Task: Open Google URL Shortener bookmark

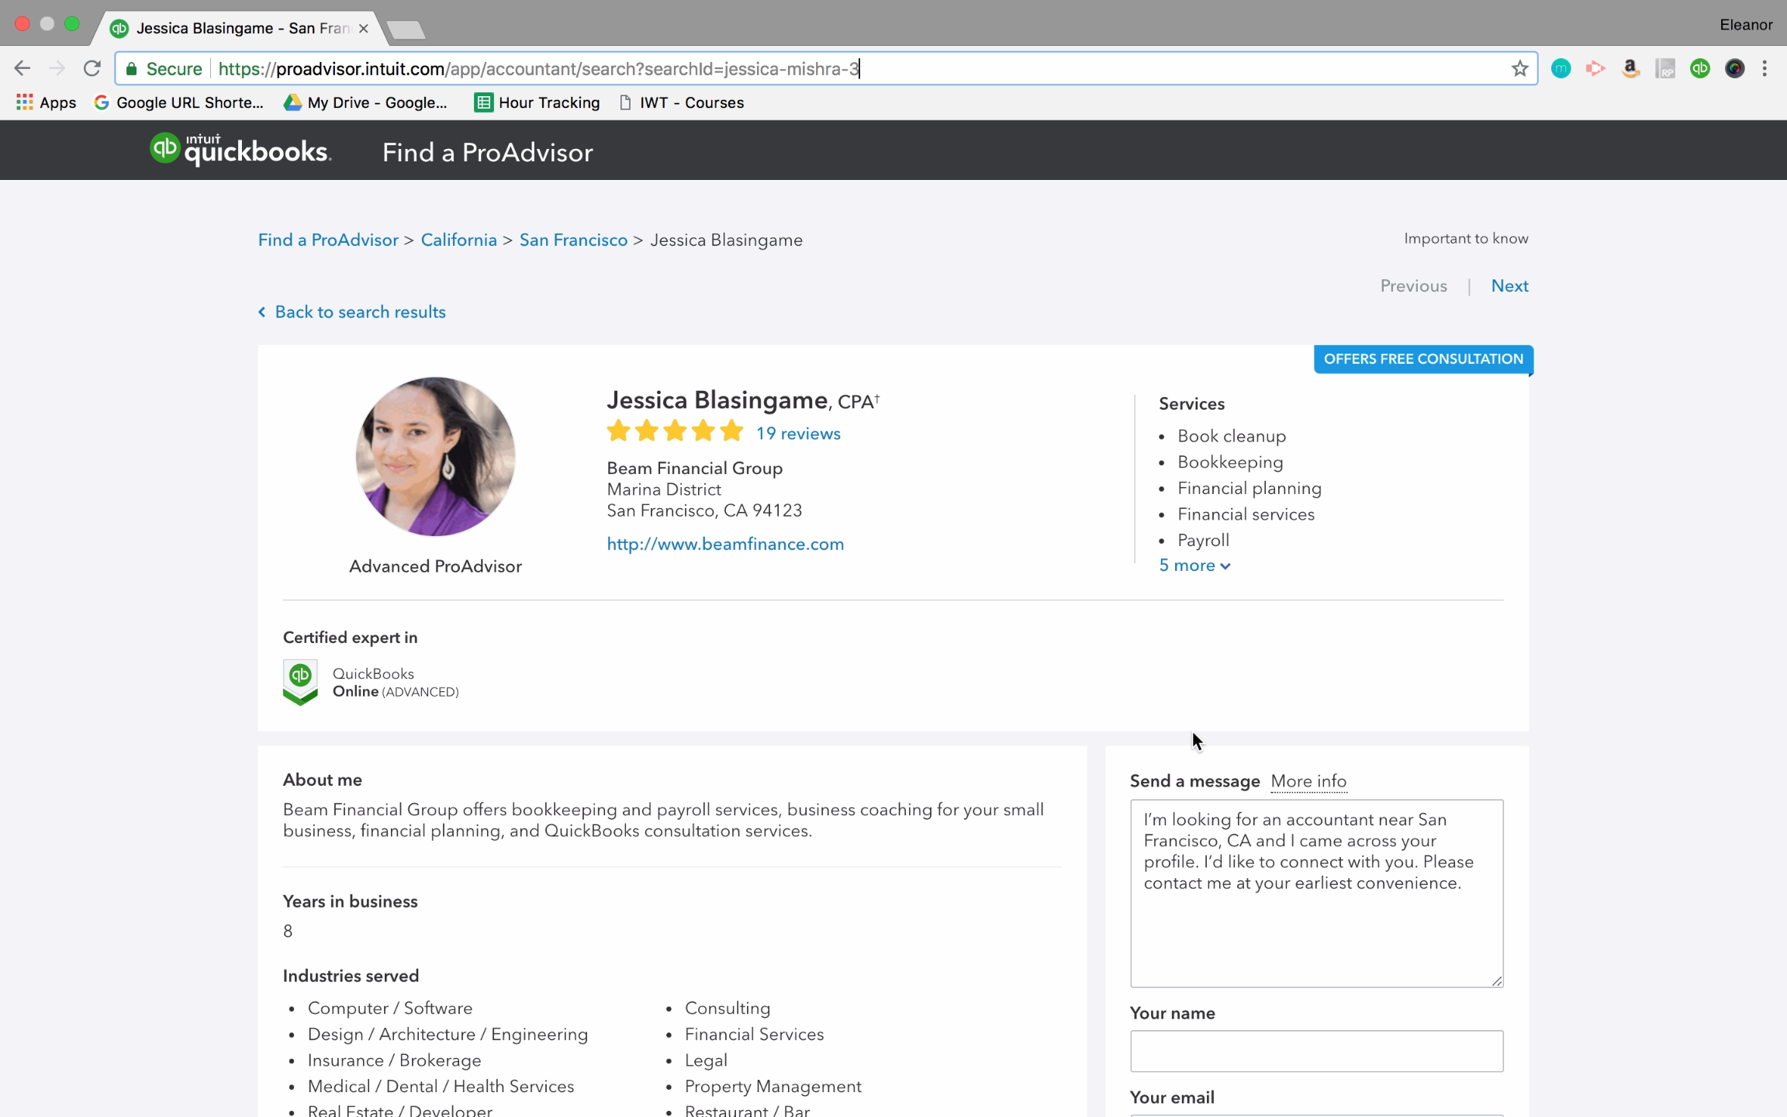Action: [x=179, y=102]
